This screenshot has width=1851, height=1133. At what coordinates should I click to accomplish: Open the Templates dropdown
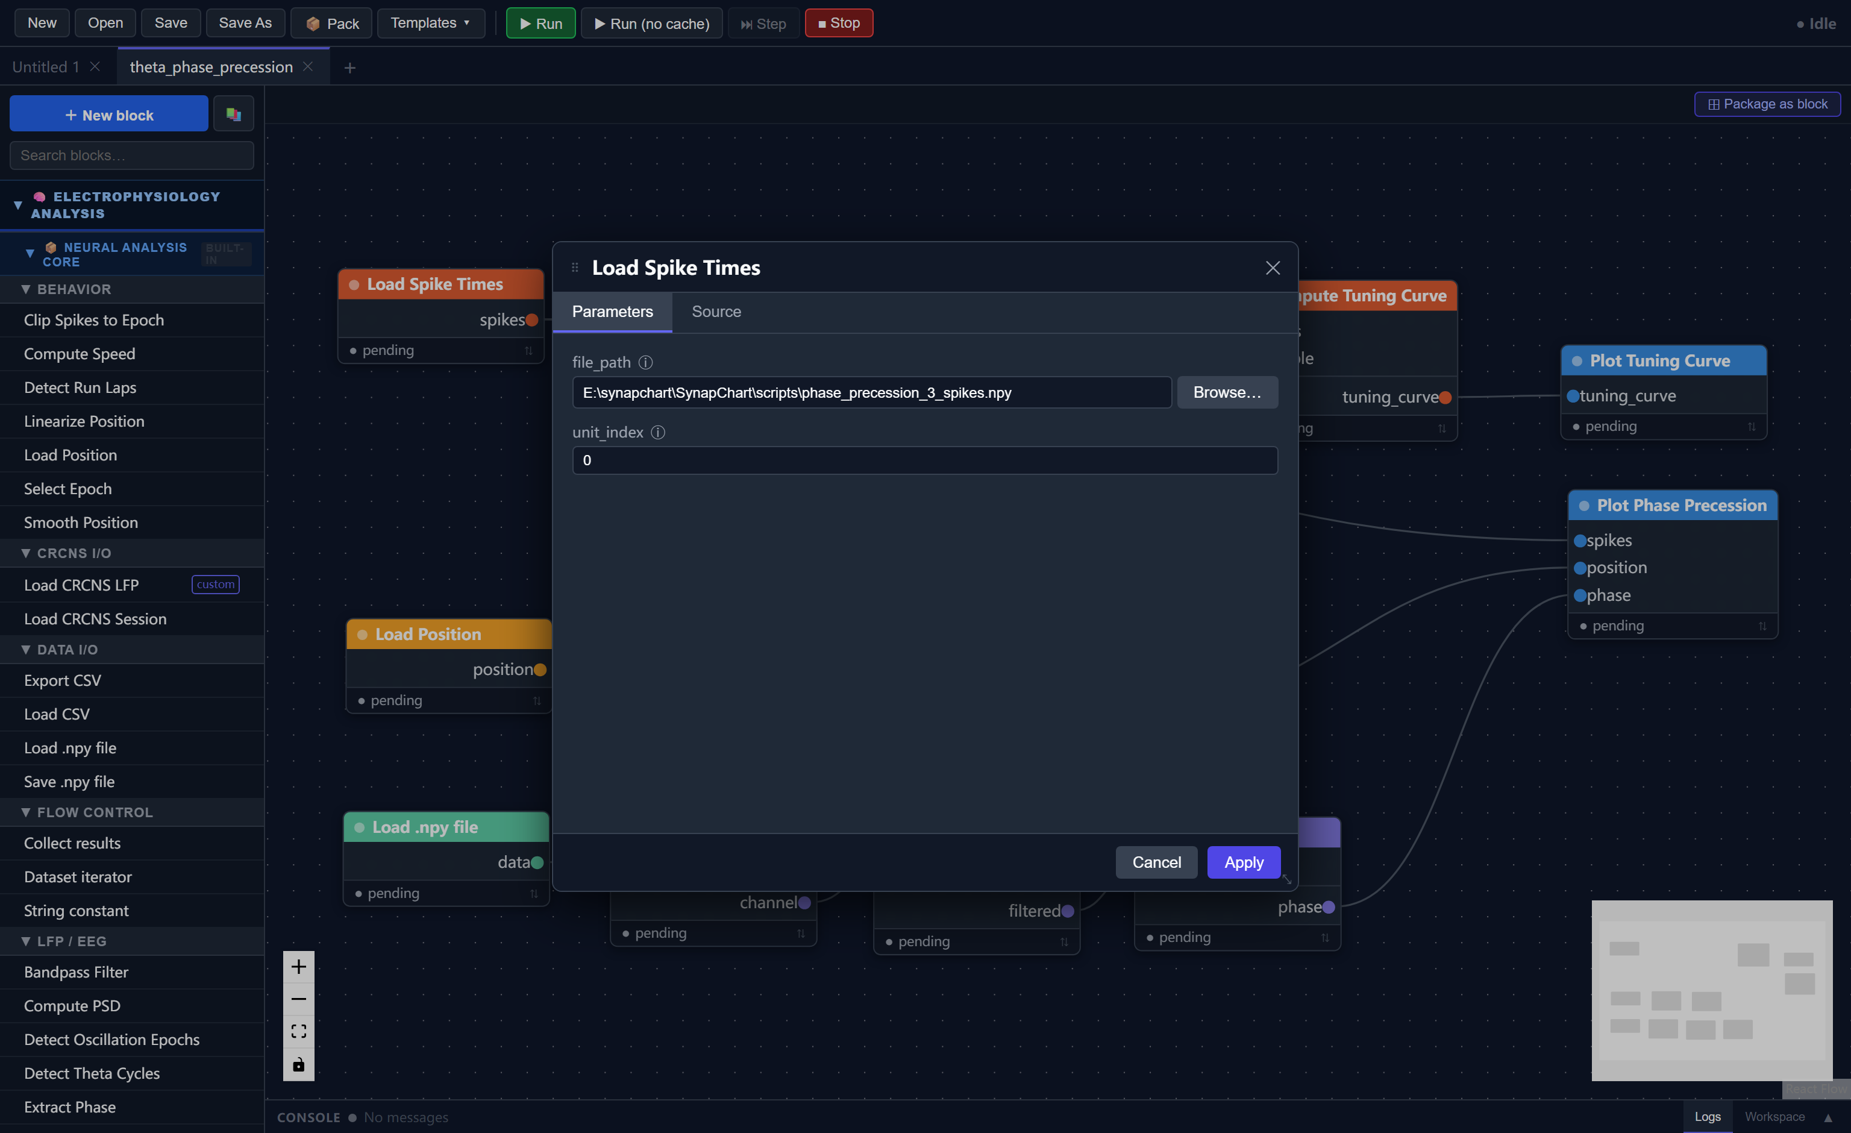click(x=430, y=22)
